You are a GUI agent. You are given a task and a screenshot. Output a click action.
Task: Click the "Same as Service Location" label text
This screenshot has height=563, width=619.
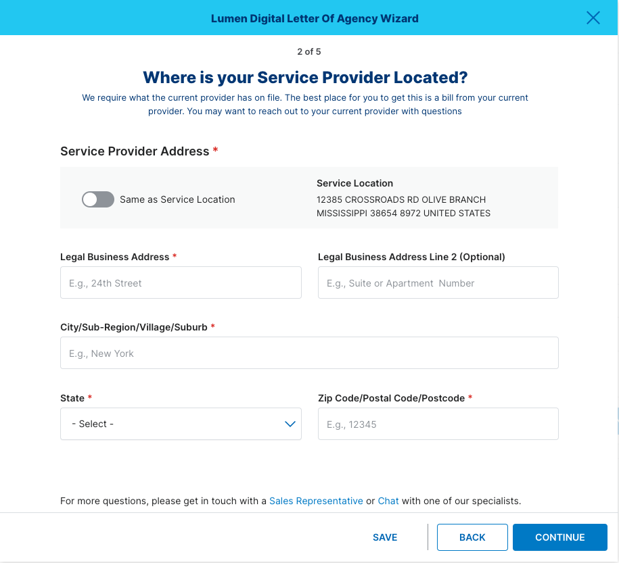click(177, 199)
